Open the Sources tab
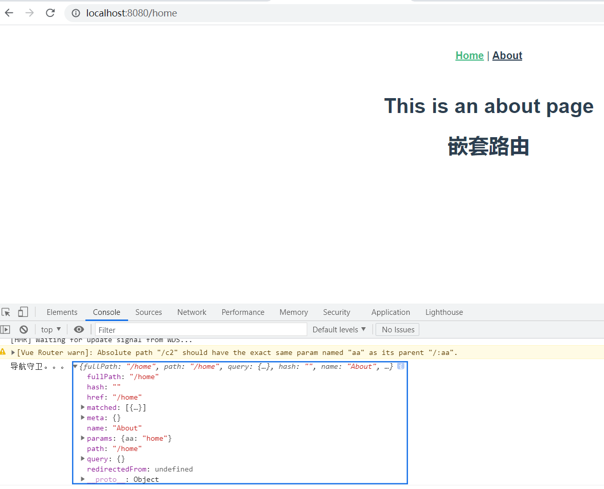This screenshot has height=489, width=604. click(x=148, y=312)
